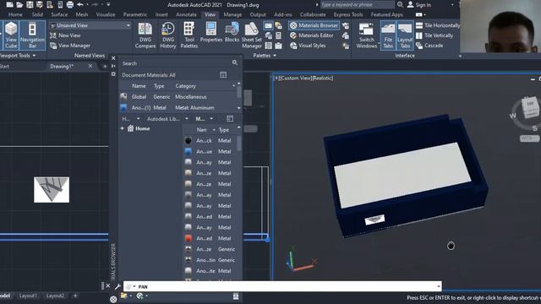Toggle document materials view options icon
This screenshot has height=304, width=541.
223,75
